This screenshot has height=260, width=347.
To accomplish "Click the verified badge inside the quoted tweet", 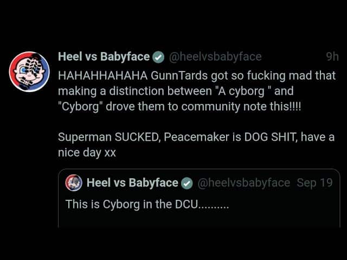I will click(187, 184).
